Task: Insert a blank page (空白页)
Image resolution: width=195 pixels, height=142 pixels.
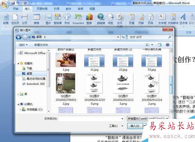Action: click(15, 19)
